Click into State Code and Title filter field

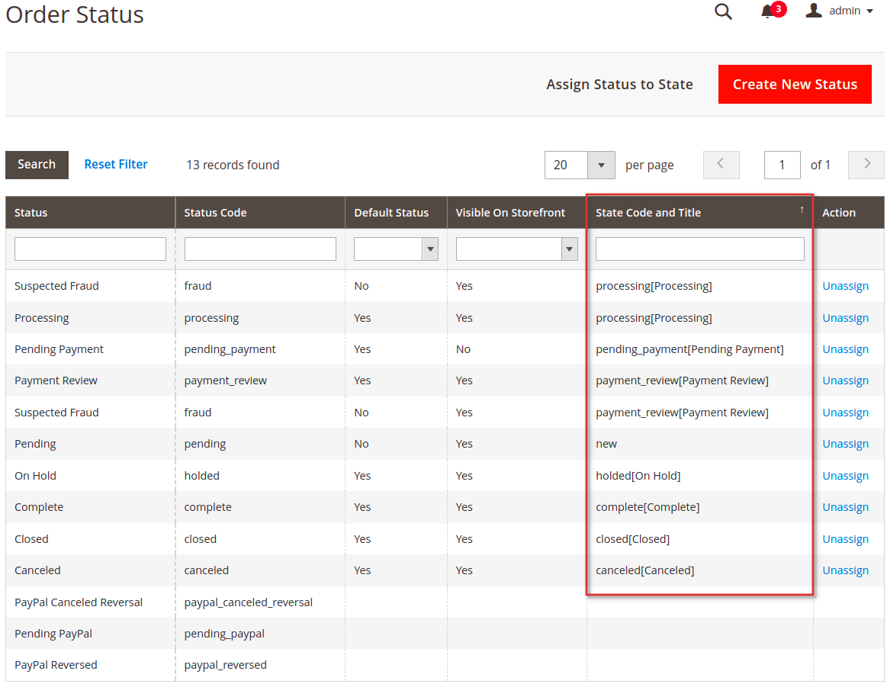coord(699,249)
